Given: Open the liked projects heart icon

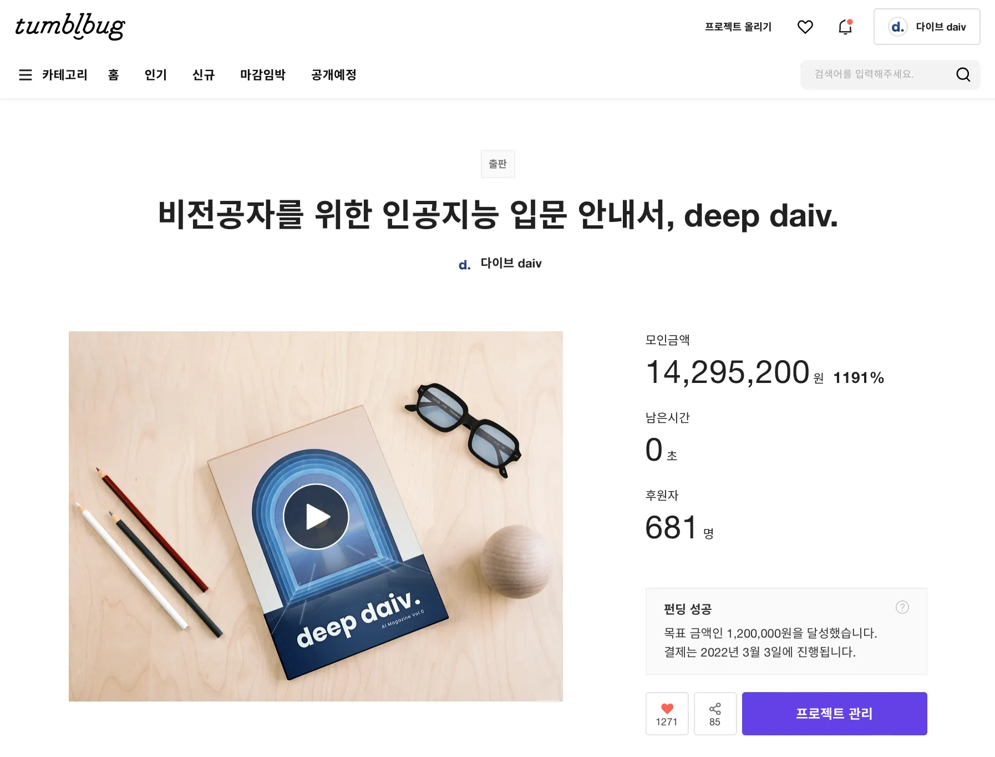Looking at the screenshot, I should click(805, 27).
